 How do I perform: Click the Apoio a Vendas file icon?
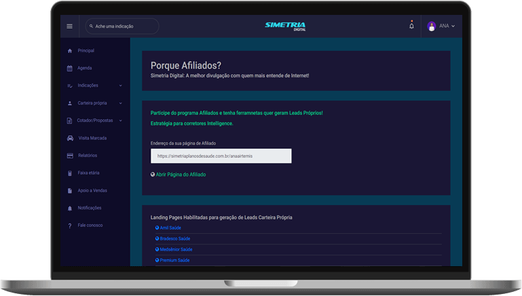(70, 191)
